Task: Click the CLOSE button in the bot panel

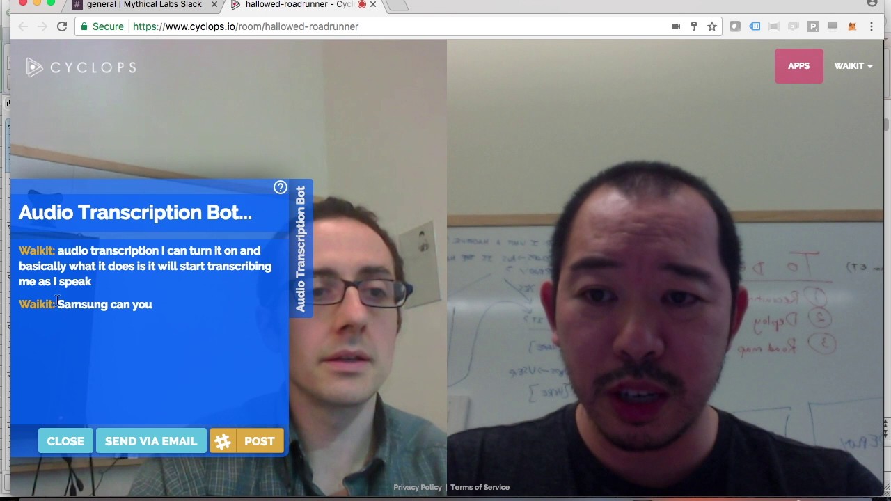Action: 65,441
